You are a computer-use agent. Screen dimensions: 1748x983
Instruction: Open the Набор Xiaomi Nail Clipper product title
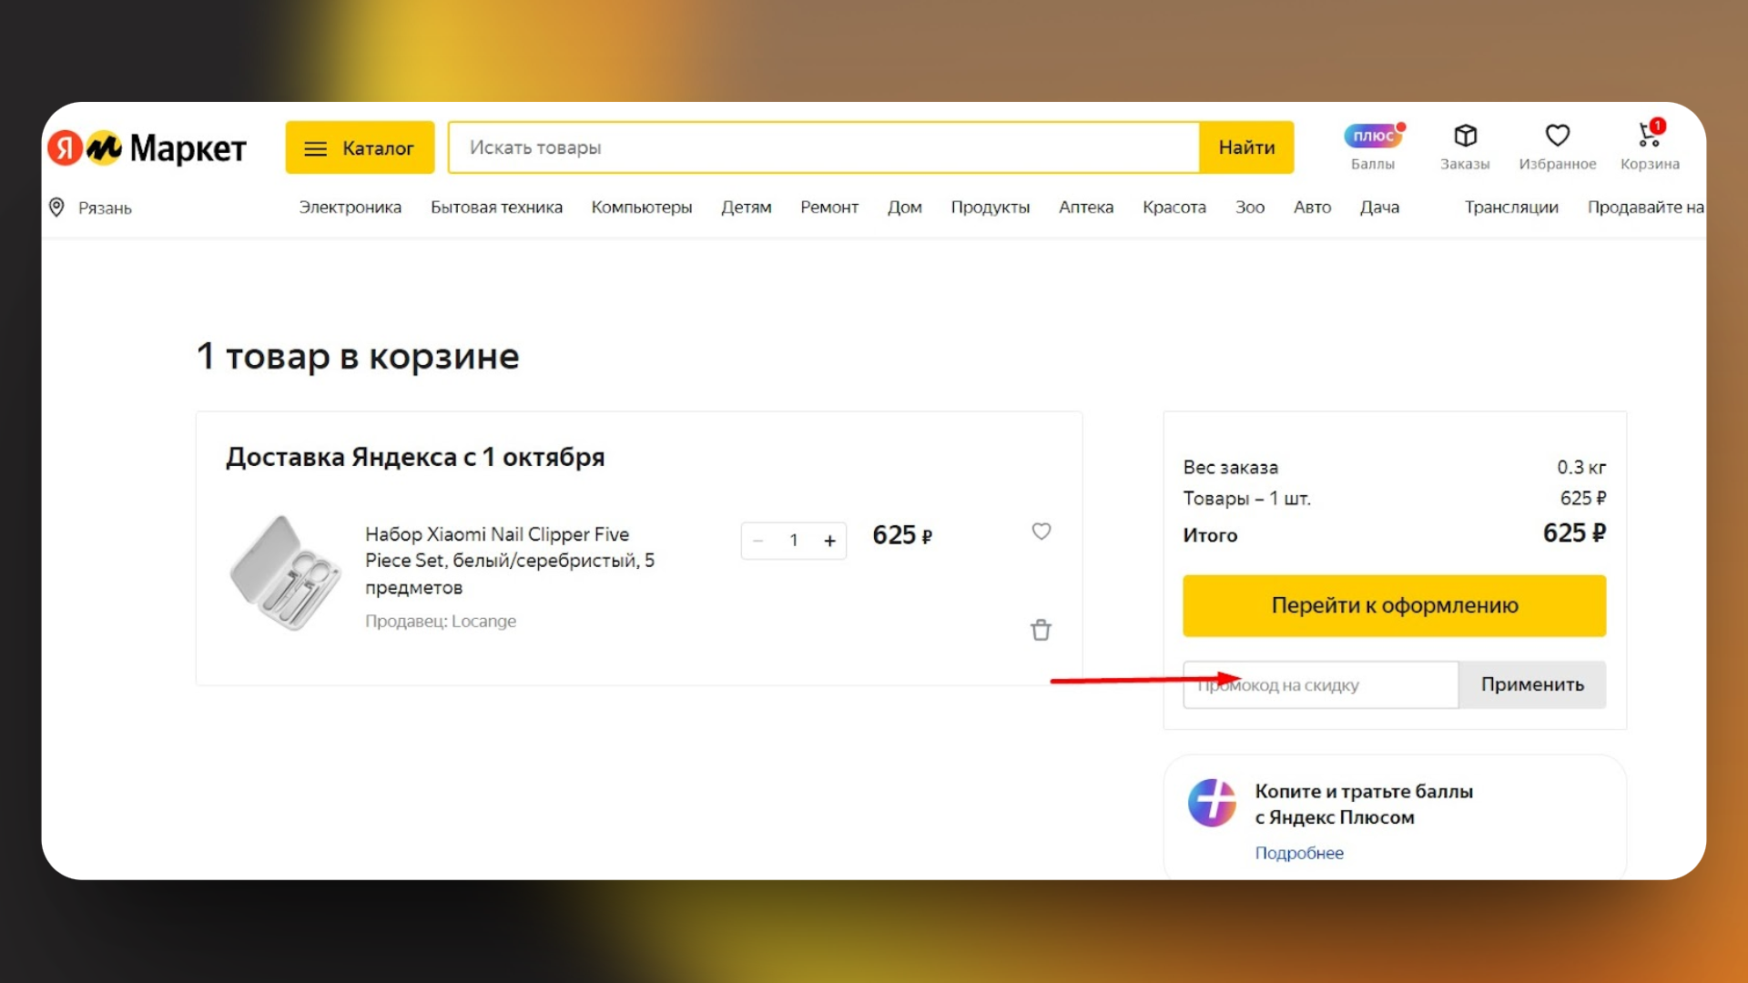pyautogui.click(x=510, y=560)
